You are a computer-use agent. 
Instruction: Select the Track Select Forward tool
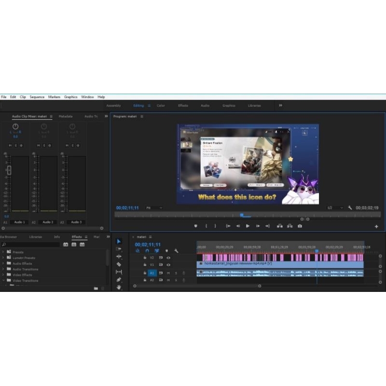click(x=119, y=249)
